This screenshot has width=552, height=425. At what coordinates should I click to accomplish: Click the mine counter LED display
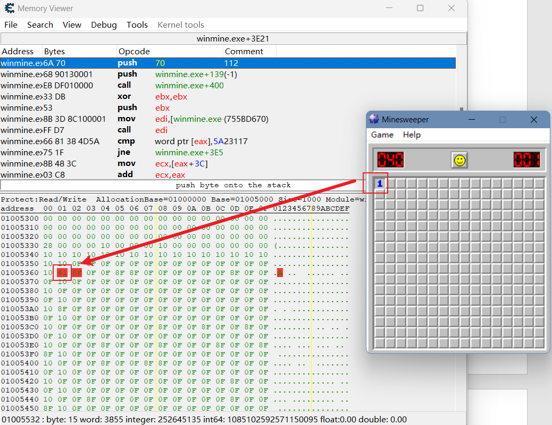[390, 160]
